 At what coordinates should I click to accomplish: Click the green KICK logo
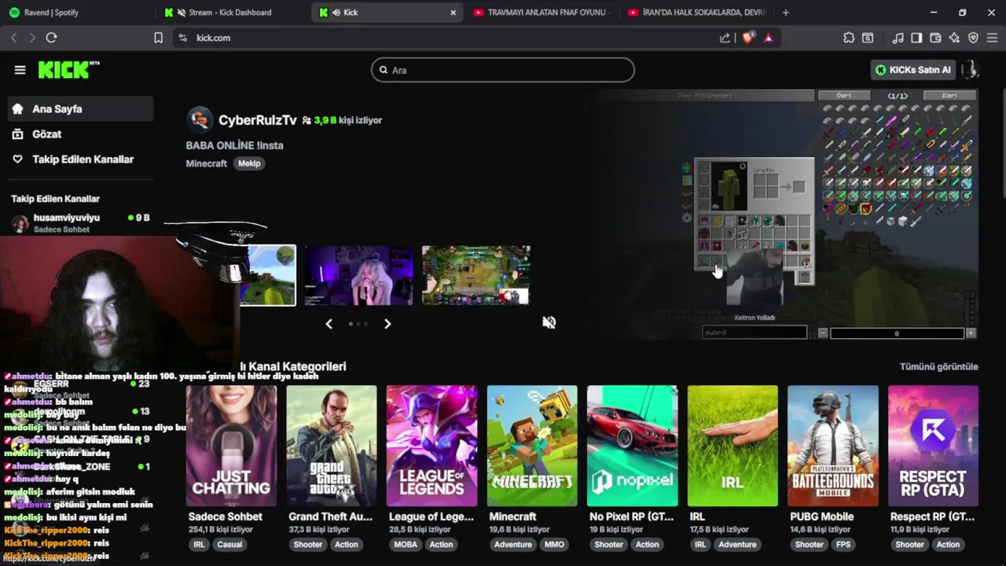[68, 70]
